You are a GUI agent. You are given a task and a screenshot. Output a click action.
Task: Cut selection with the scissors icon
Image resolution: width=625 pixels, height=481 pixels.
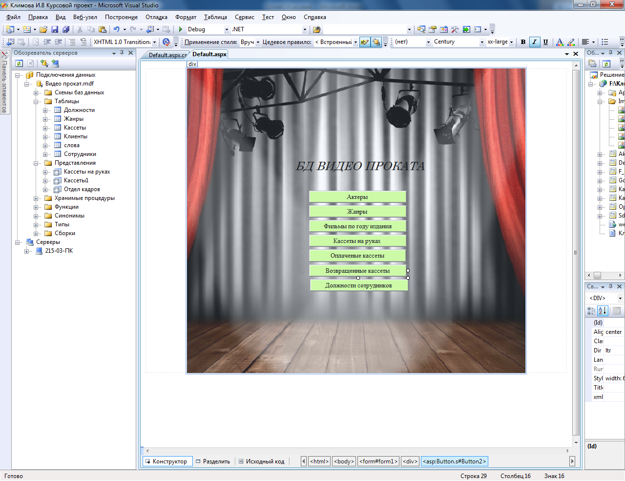tap(80, 29)
